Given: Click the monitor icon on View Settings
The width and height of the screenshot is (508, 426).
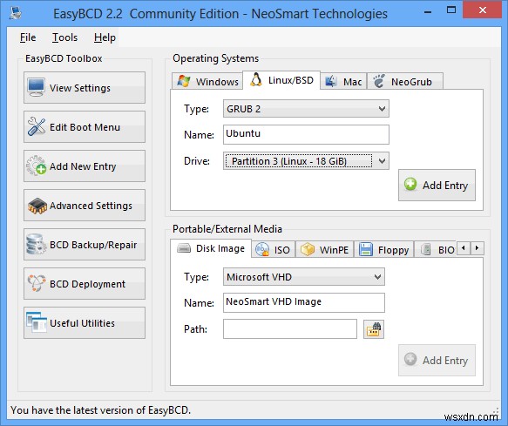Looking at the screenshot, I should 36,87.
